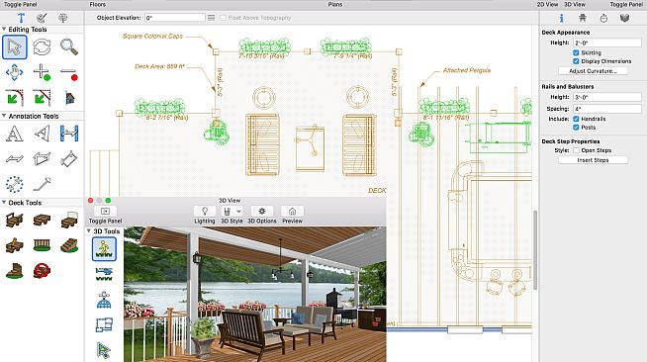This screenshot has height=362, width=647.
Task: Select the callout arrow text tool
Action: click(42, 134)
